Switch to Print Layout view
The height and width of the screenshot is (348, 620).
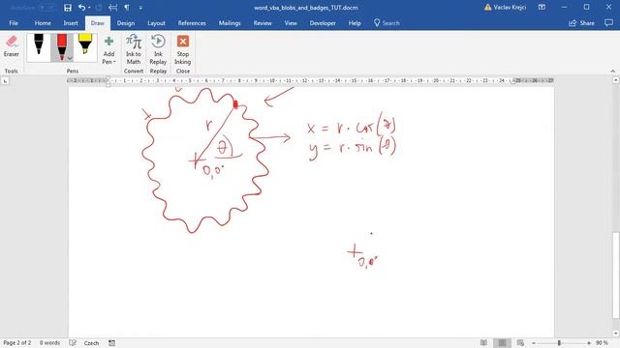(x=502, y=343)
